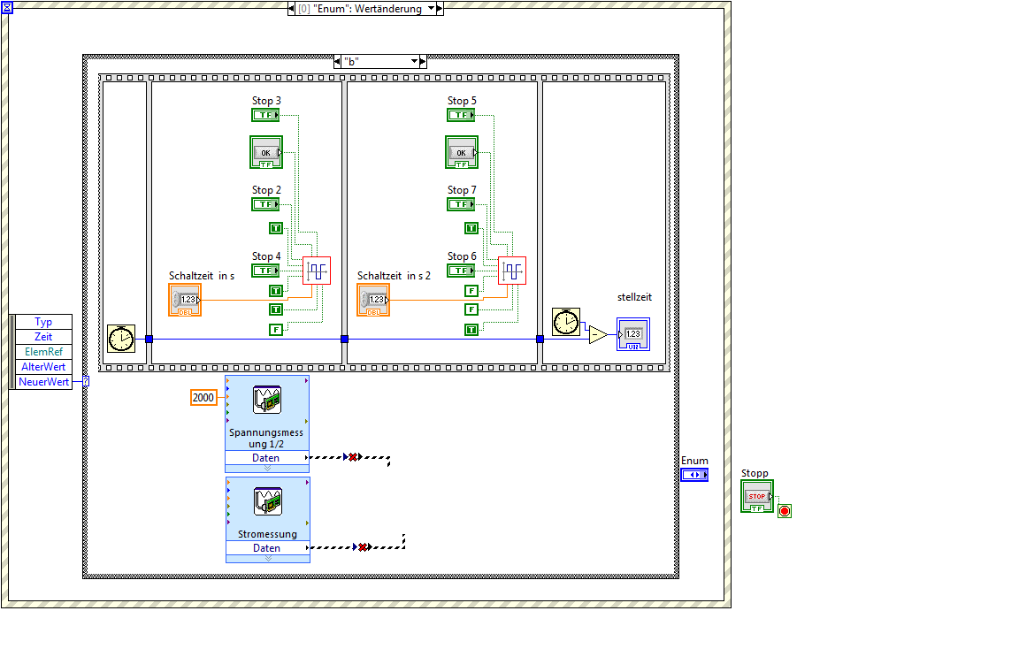
Task: Click the Daten output of Spannungsmessung 1/2
Action: (x=267, y=457)
